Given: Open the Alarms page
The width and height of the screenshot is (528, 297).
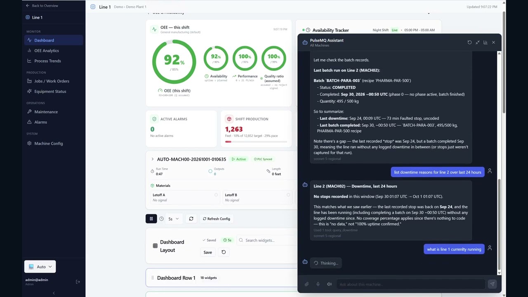Looking at the screenshot, I should click(54, 122).
